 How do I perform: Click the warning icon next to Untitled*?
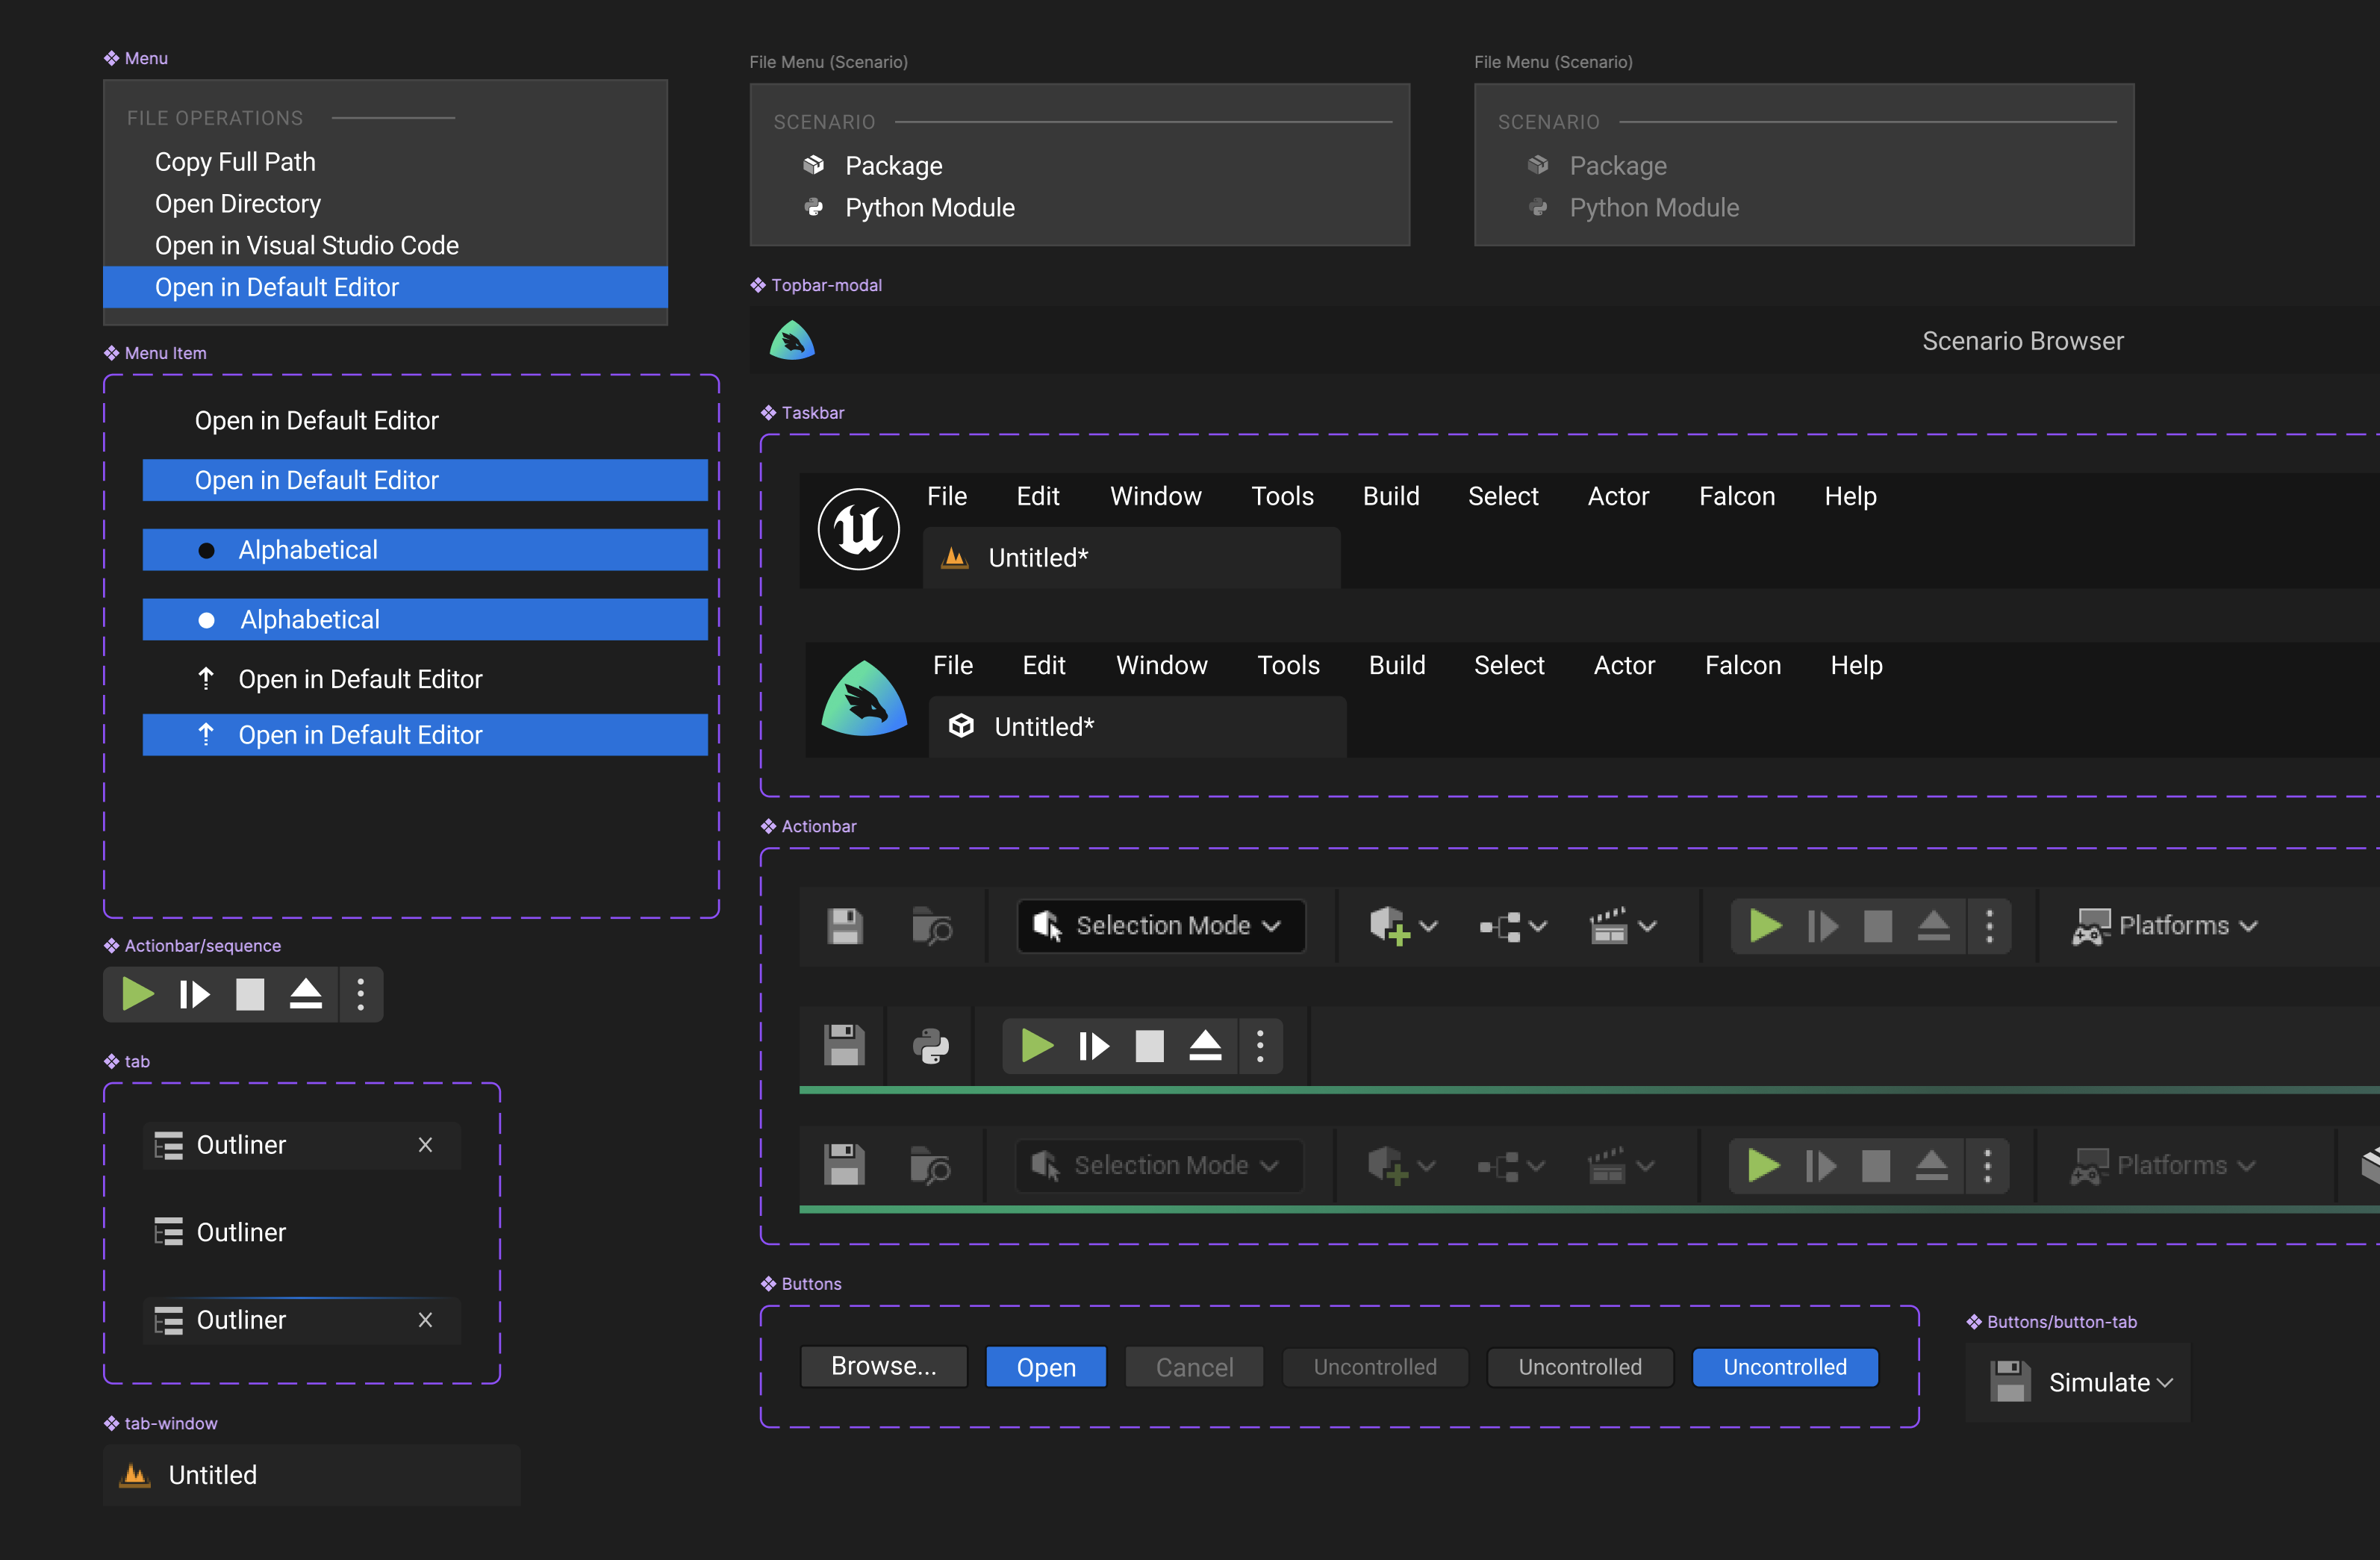pos(954,557)
